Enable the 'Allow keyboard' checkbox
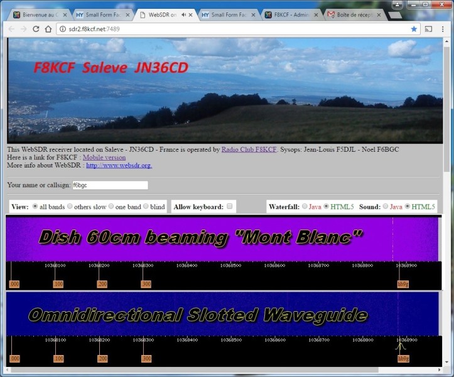 tap(229, 206)
